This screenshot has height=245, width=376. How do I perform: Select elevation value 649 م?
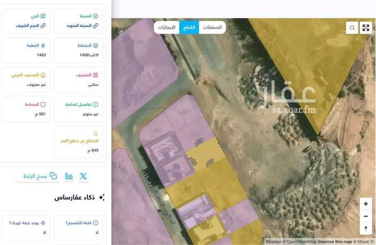tap(93, 150)
